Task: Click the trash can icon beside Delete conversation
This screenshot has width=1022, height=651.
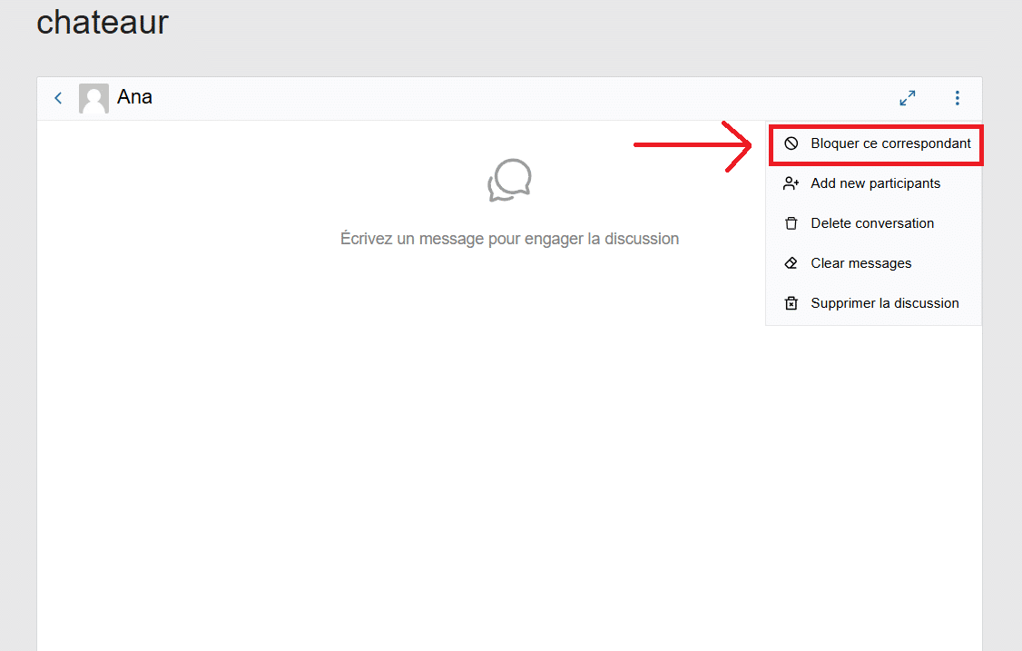Action: (x=791, y=223)
